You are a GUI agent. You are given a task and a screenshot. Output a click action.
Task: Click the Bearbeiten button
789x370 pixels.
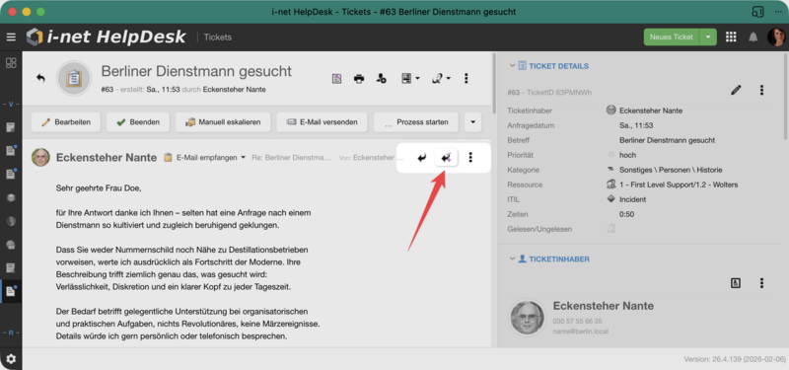[x=66, y=121]
